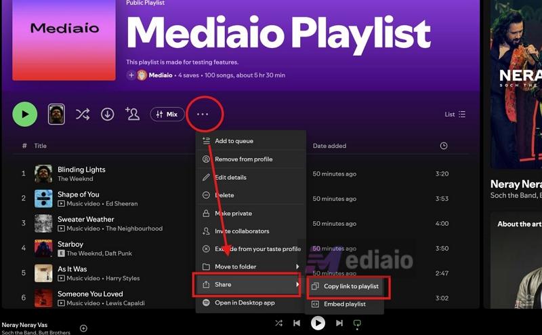Screen dimensions: 542x335
Task: Open now playing title Neray Neray Vas
Action: pyautogui.click(x=24, y=325)
